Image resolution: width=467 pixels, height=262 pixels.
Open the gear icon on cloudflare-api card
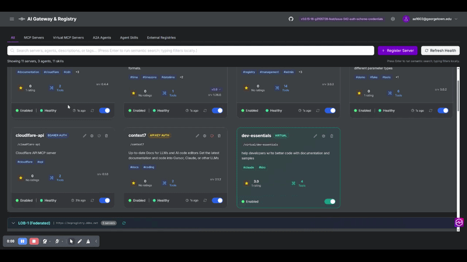[x=92, y=136]
